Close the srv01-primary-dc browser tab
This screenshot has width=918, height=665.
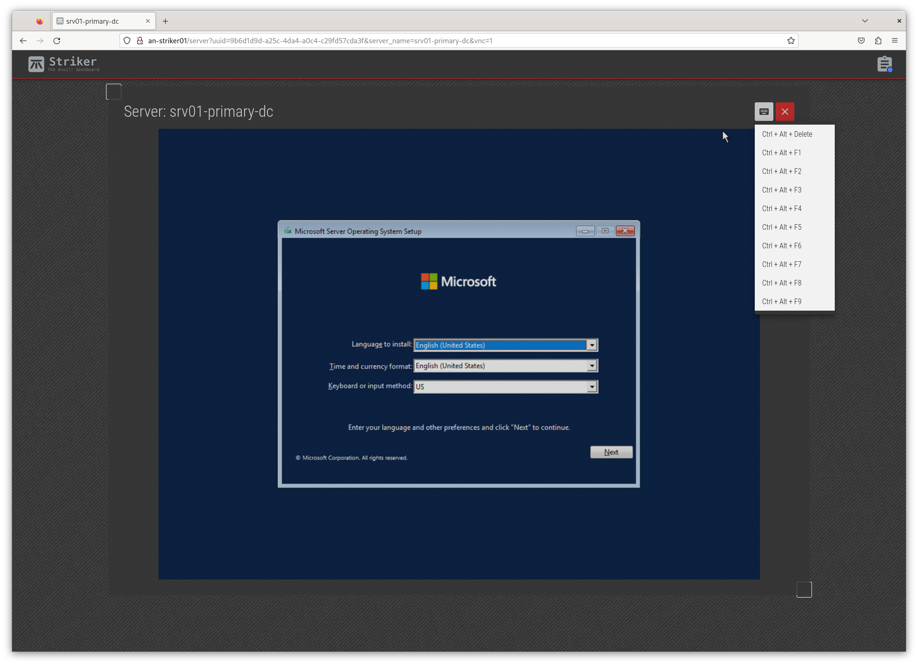point(148,21)
